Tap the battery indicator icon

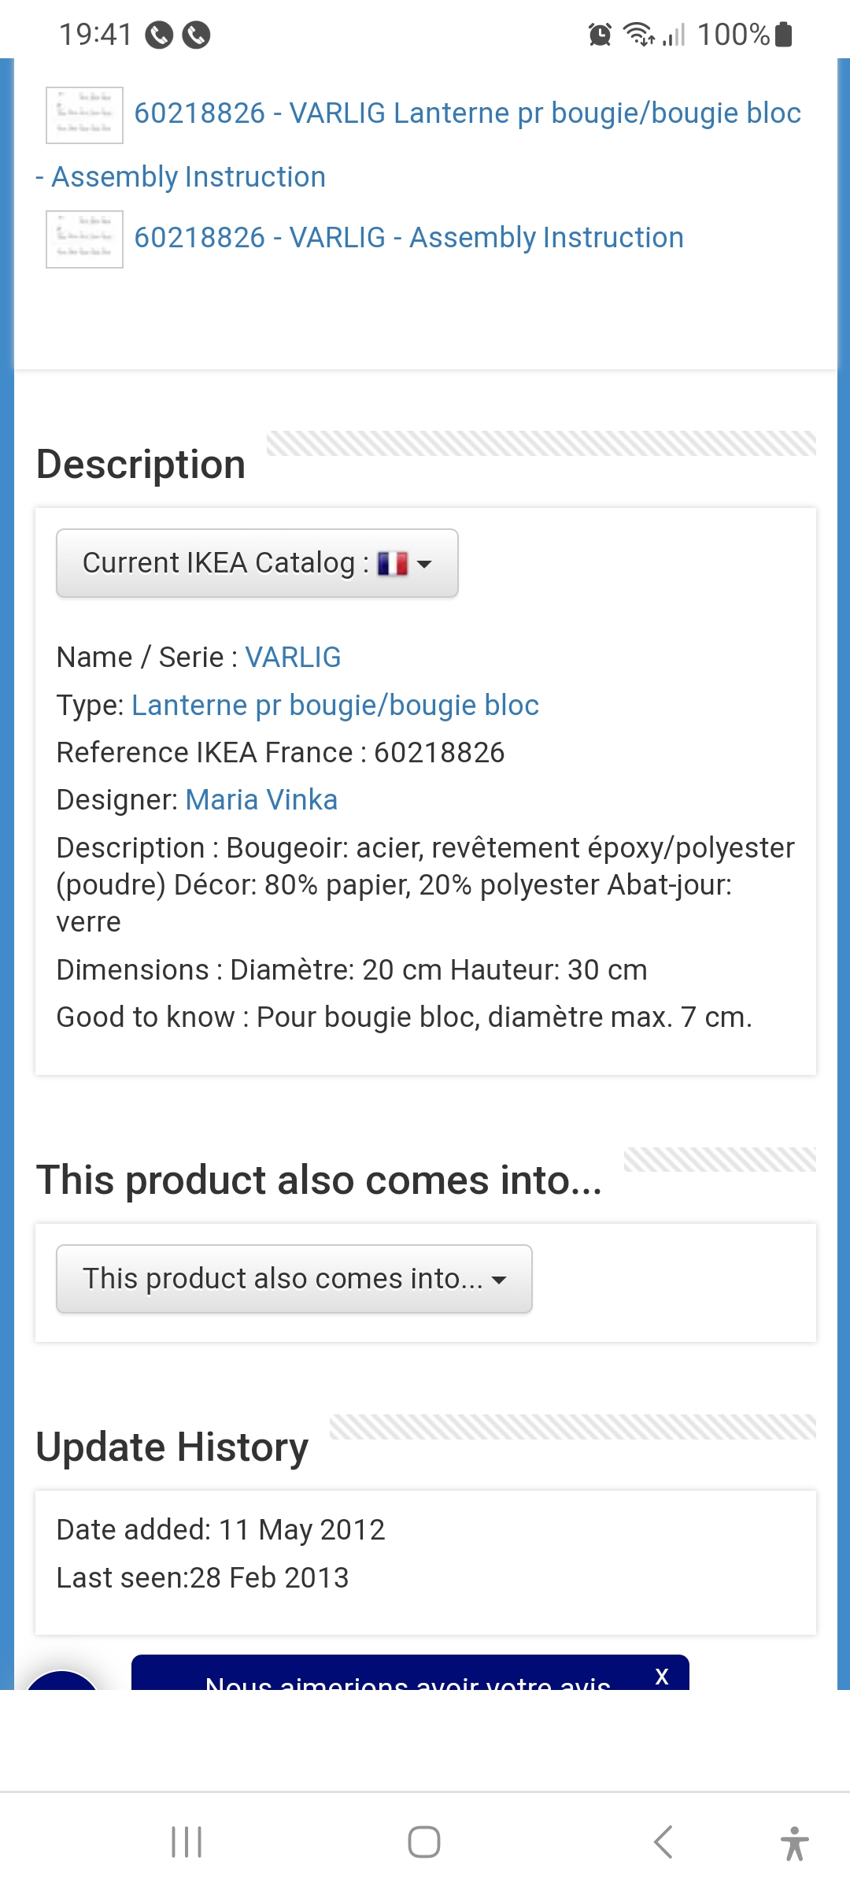pyautogui.click(x=784, y=35)
